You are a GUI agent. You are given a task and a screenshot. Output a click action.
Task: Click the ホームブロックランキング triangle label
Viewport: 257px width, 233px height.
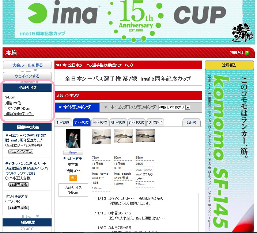(x=131, y=107)
